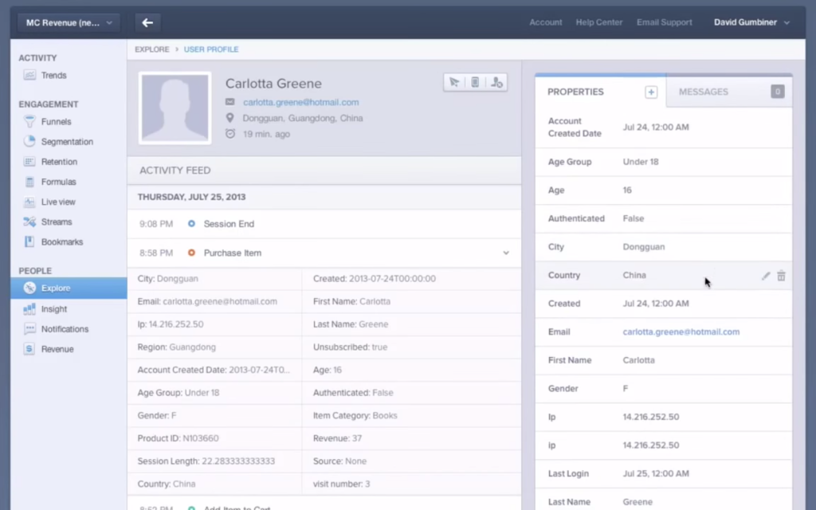
Task: Collapse the Purchase Item event details
Action: pyautogui.click(x=506, y=253)
